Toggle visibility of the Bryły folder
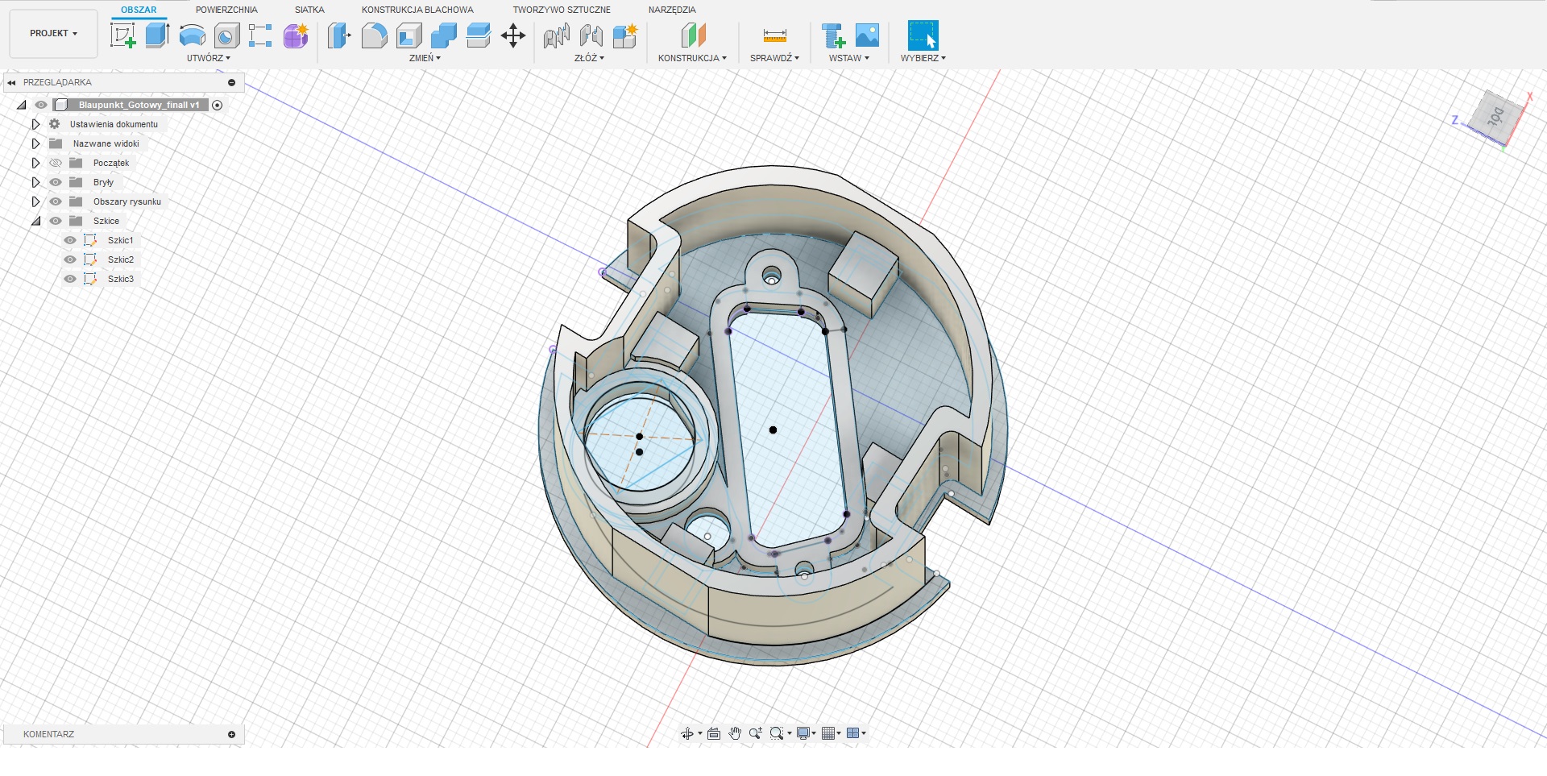This screenshot has width=1547, height=776. pyautogui.click(x=56, y=182)
